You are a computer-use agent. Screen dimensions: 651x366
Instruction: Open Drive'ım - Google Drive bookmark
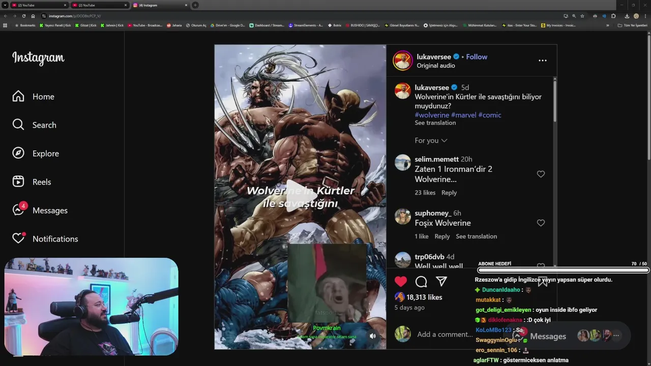pos(227,25)
